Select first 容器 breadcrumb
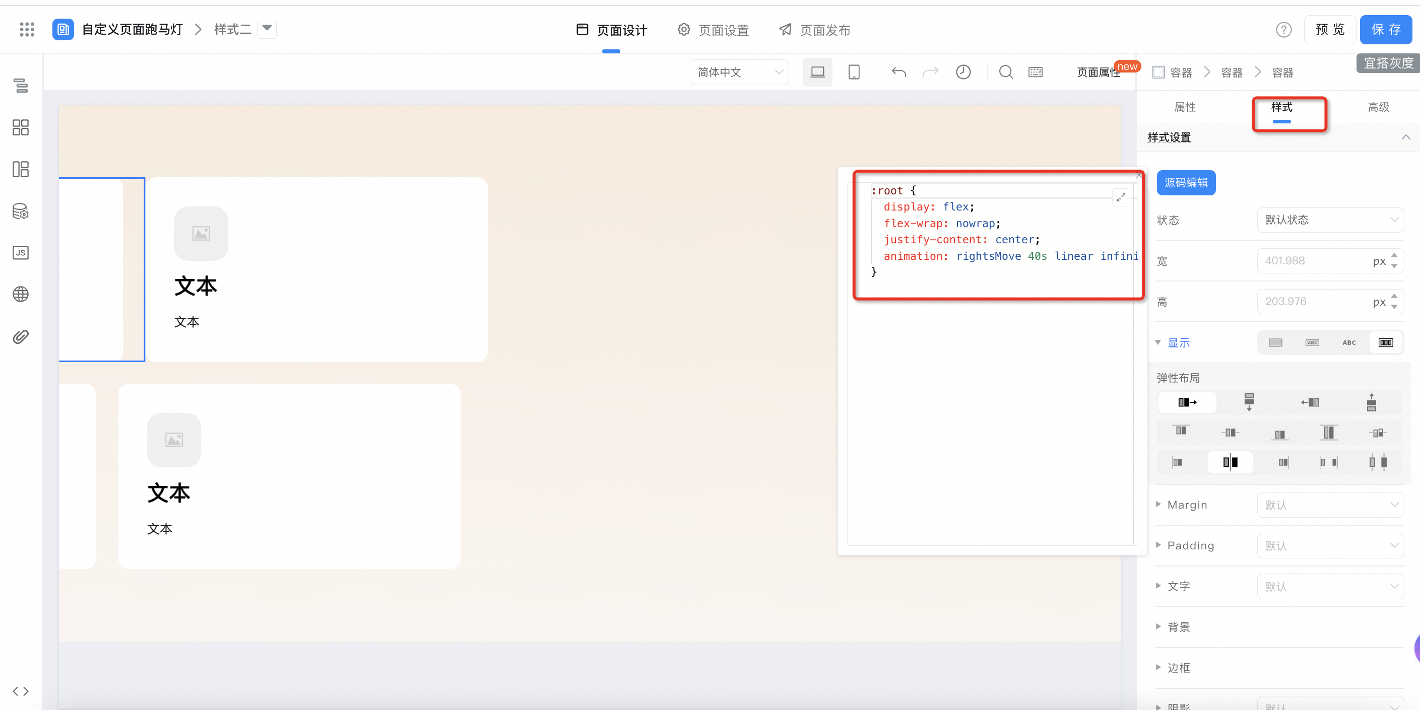 [x=1173, y=72]
